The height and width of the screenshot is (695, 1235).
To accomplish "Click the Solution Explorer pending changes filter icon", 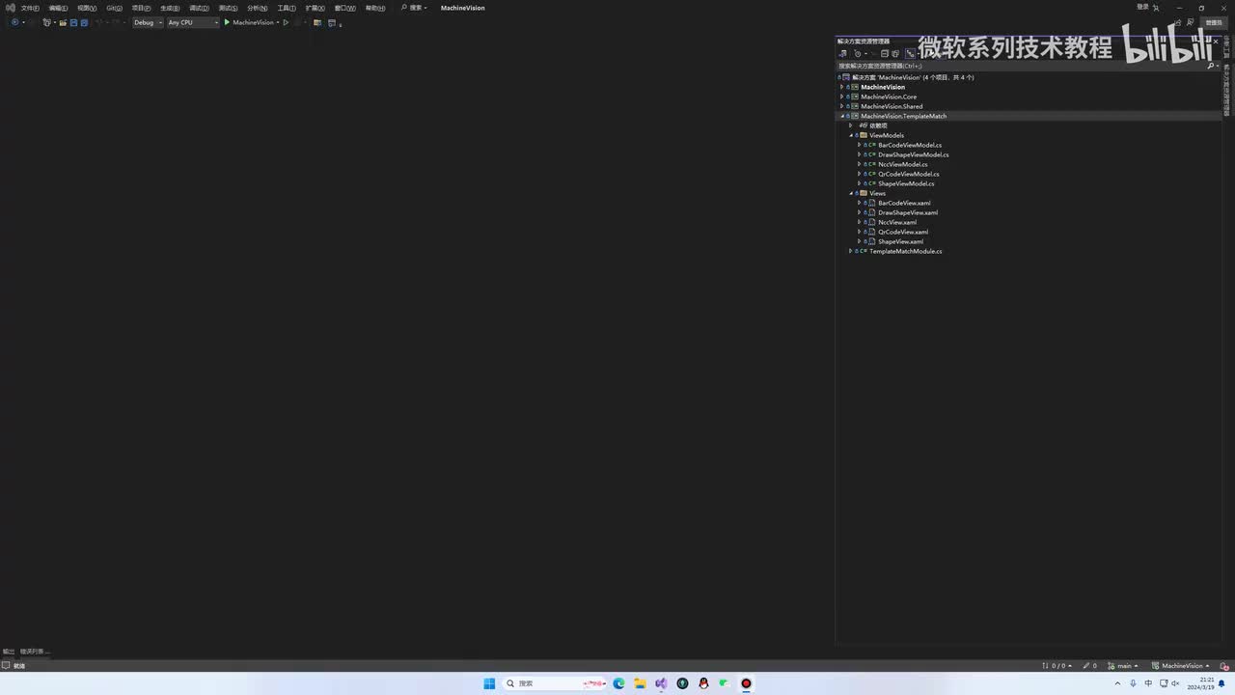I will point(857,54).
